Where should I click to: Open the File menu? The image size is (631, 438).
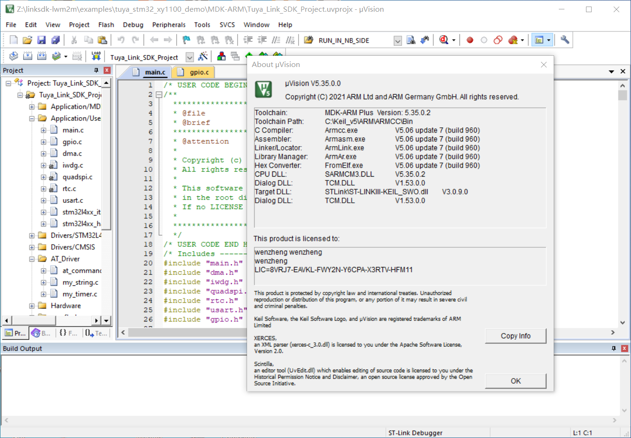11,25
